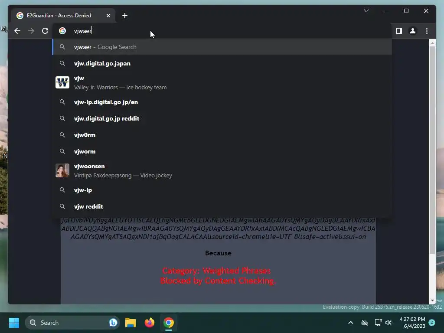Viewport: 444px width, 333px height.
Task: Open a new tab with plus button
Action: pyautogui.click(x=124, y=16)
